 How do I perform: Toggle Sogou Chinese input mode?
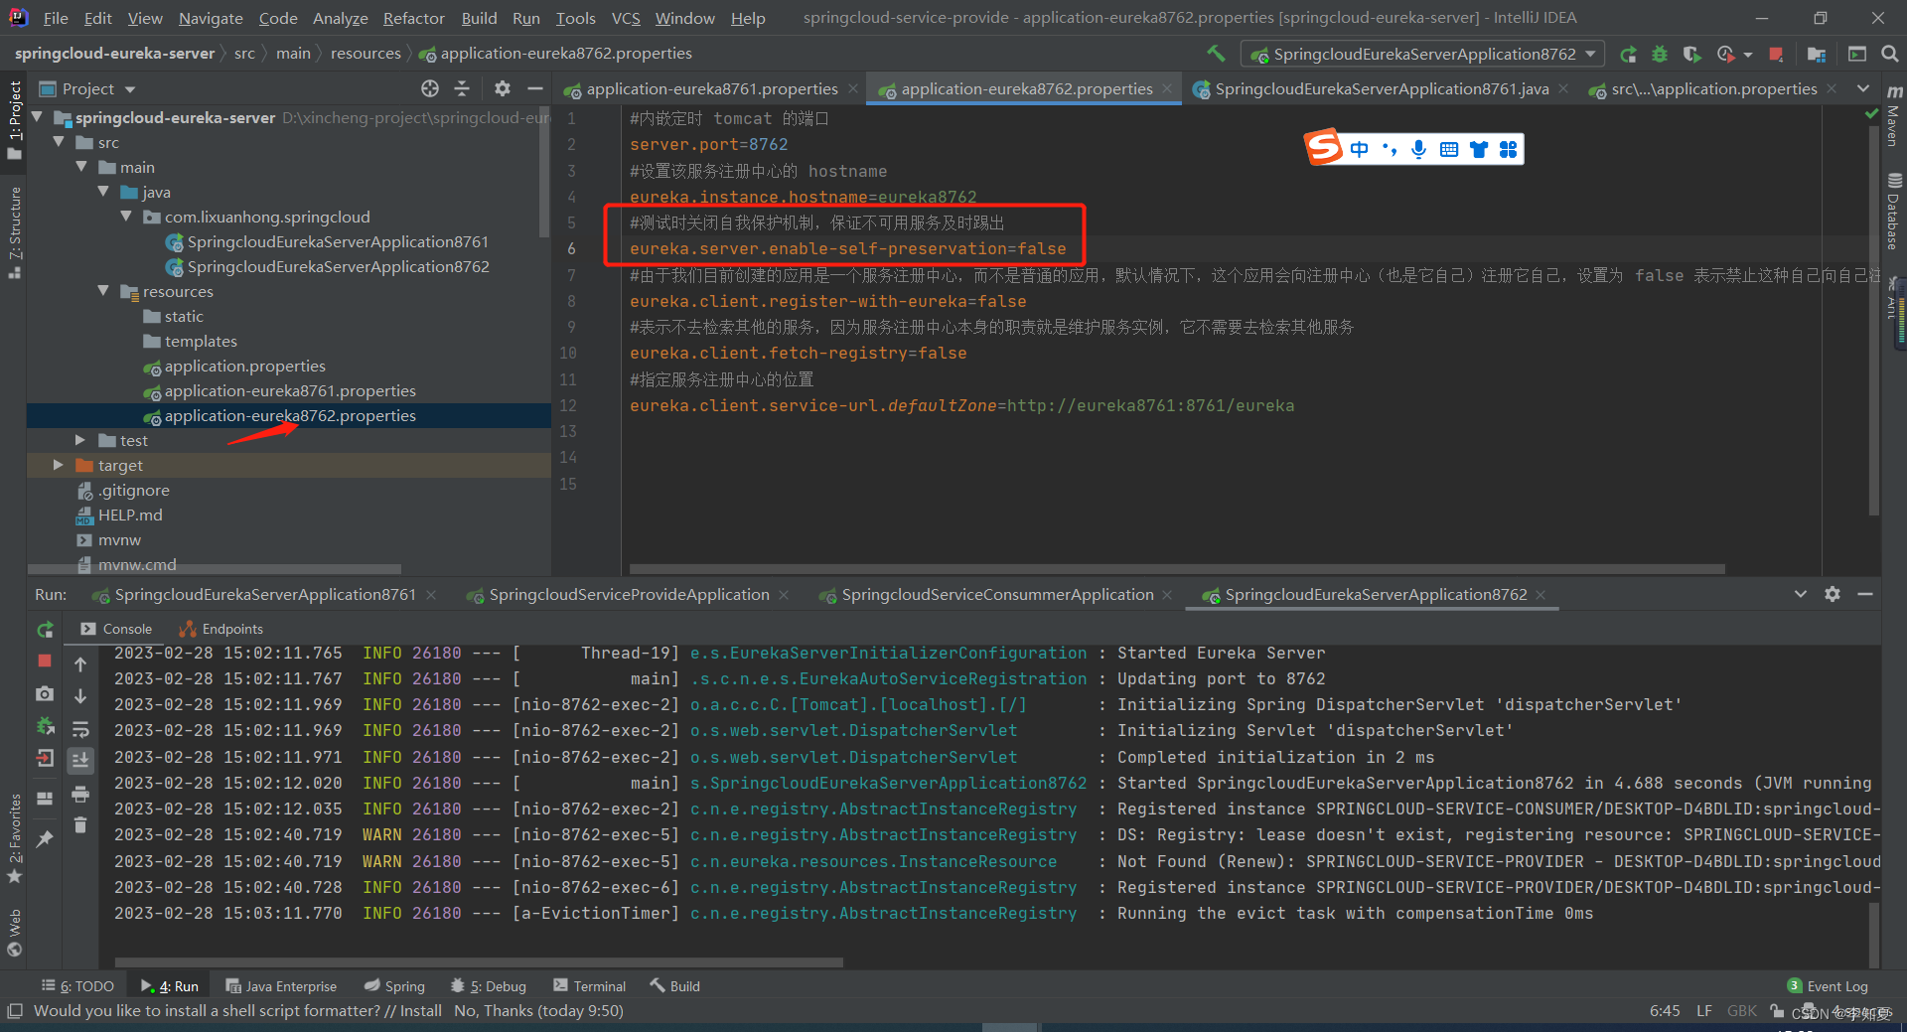tap(1359, 149)
